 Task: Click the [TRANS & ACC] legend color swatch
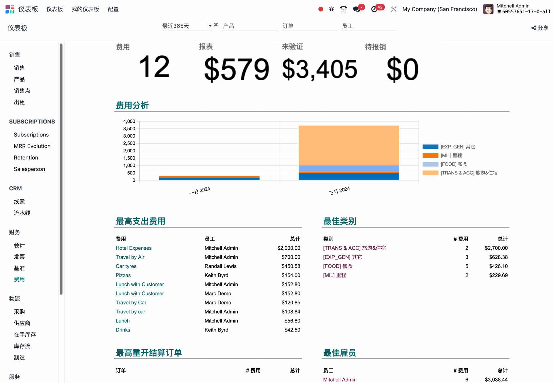430,173
